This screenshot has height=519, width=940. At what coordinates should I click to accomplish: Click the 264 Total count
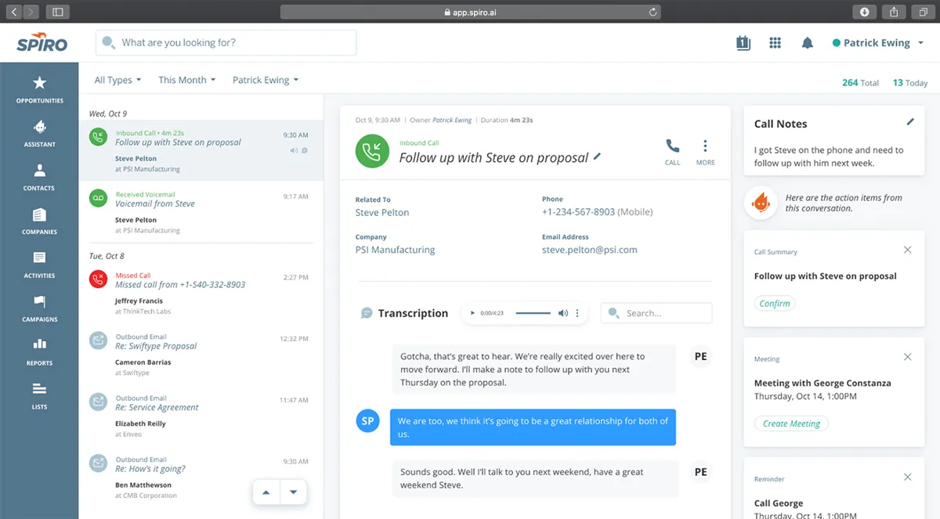click(860, 82)
